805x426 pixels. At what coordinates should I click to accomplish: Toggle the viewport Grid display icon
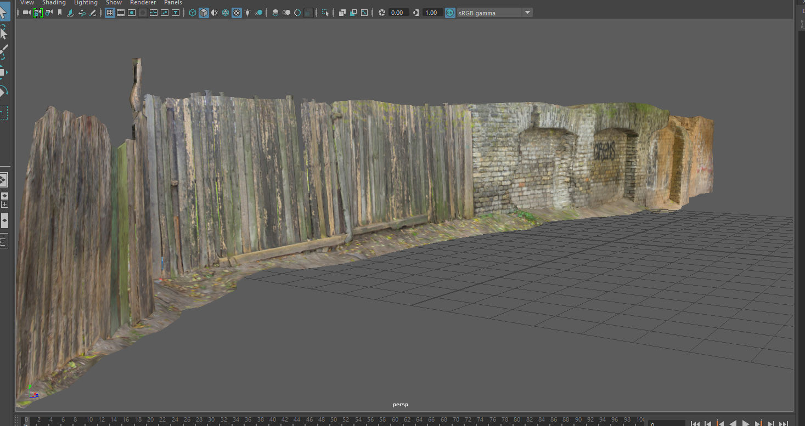(110, 13)
